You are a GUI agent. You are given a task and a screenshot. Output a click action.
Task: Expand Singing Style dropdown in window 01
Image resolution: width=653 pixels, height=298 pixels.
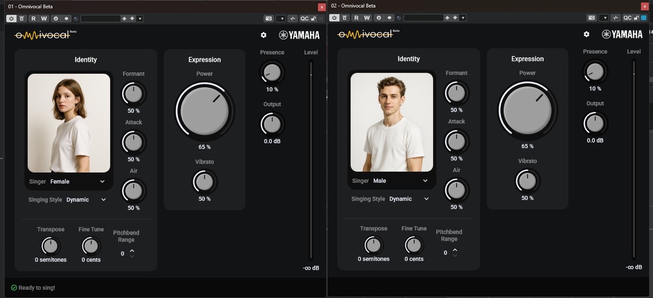pos(86,200)
